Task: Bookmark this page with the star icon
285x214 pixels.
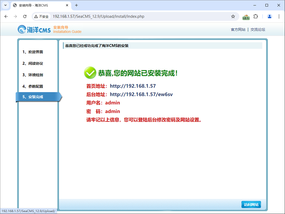Action: click(x=233, y=16)
